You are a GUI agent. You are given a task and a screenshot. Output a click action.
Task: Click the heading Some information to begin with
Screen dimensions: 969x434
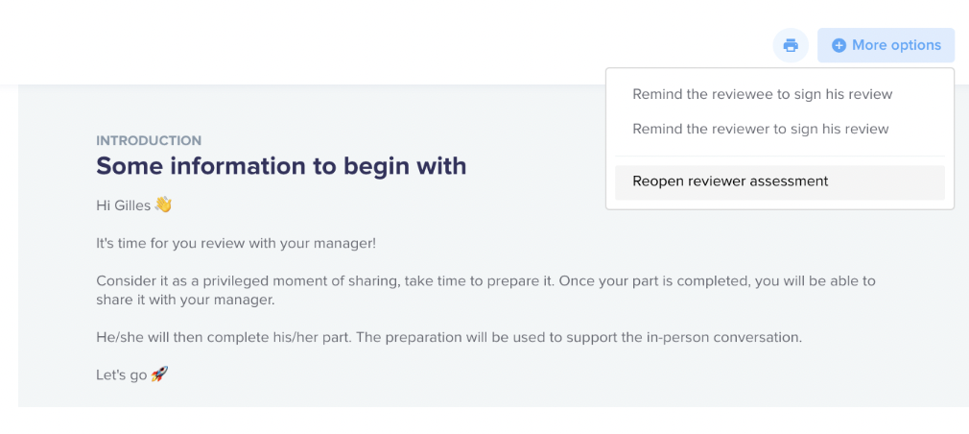coord(281,166)
